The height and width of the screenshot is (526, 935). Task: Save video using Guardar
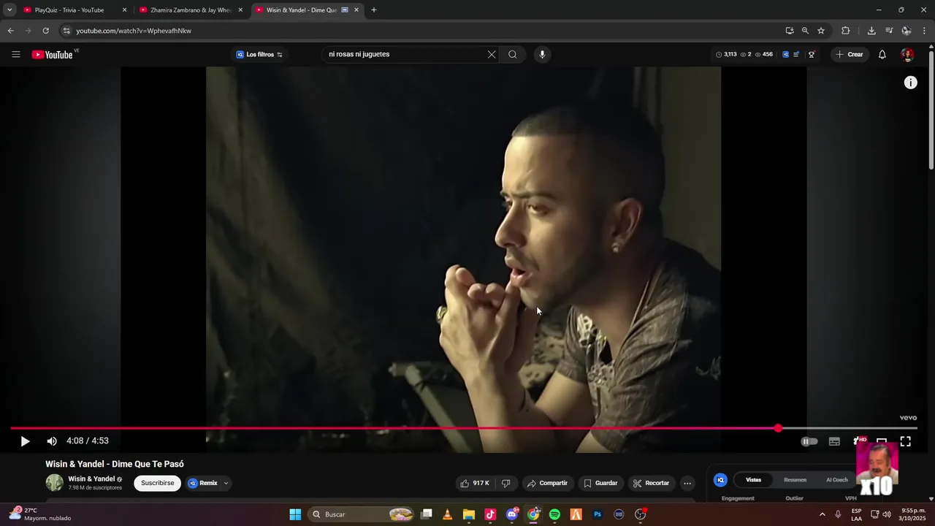pyautogui.click(x=600, y=483)
